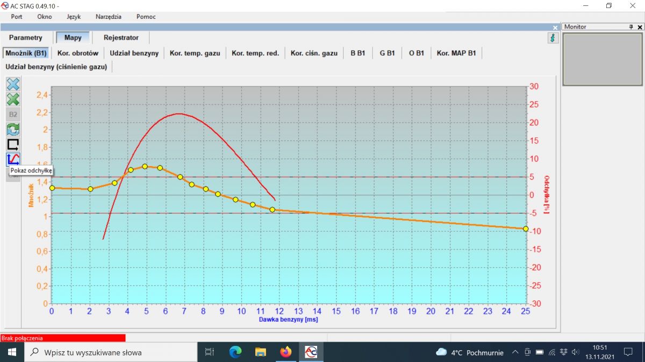Viewport: 645px width, 362px height.
Task: Switch to the Mapy tab
Action: click(73, 38)
